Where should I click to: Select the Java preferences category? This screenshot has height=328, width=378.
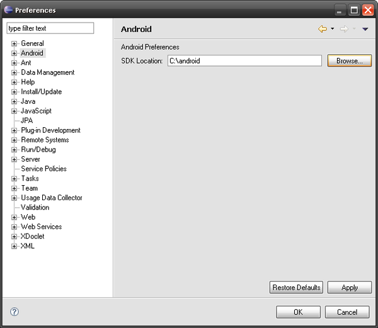pos(28,101)
